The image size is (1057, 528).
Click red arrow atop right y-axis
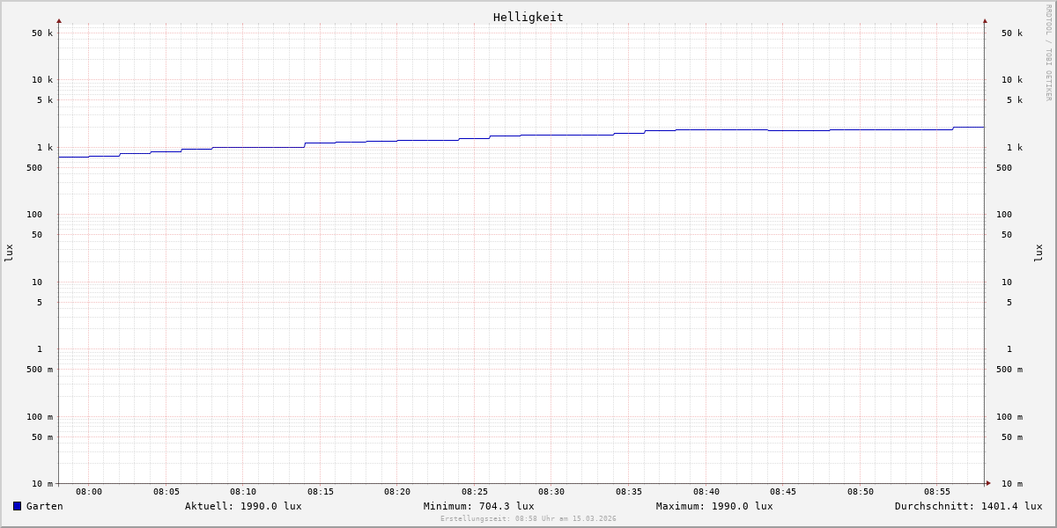985,20
